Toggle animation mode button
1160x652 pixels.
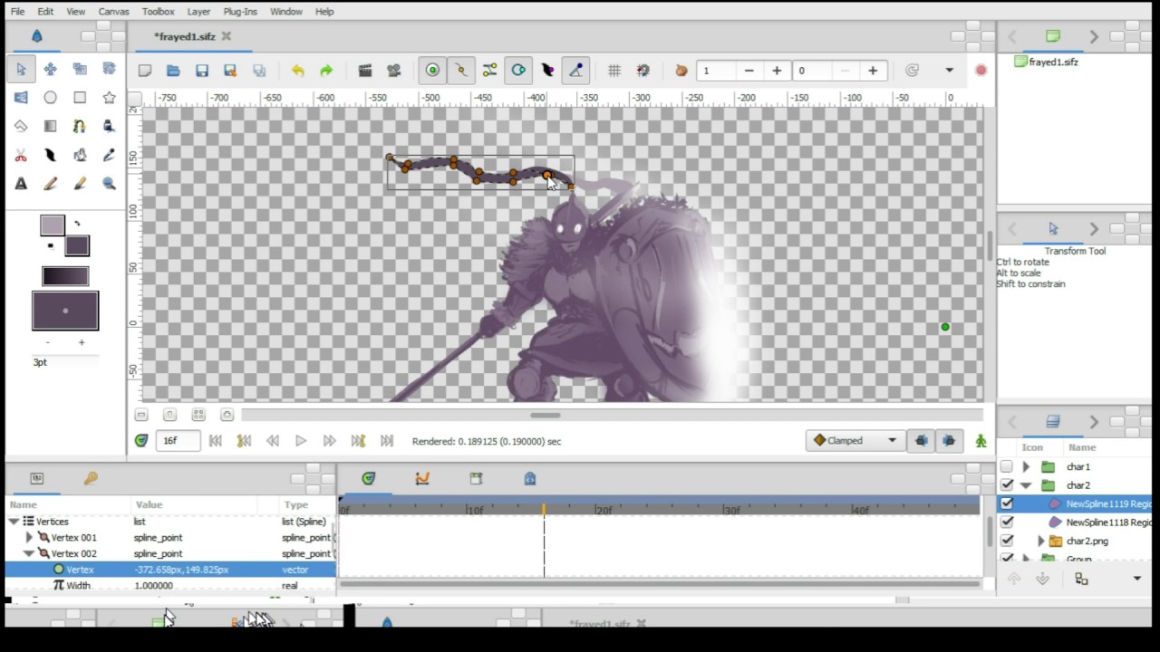click(x=981, y=441)
